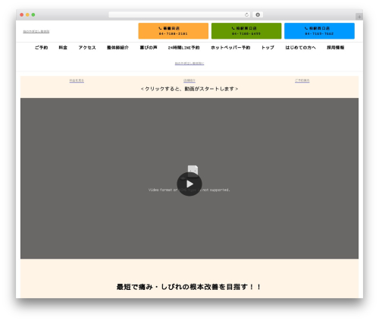The height and width of the screenshot is (321, 379).
Task: Click the green maximize window button
Action: pyautogui.click(x=33, y=14)
